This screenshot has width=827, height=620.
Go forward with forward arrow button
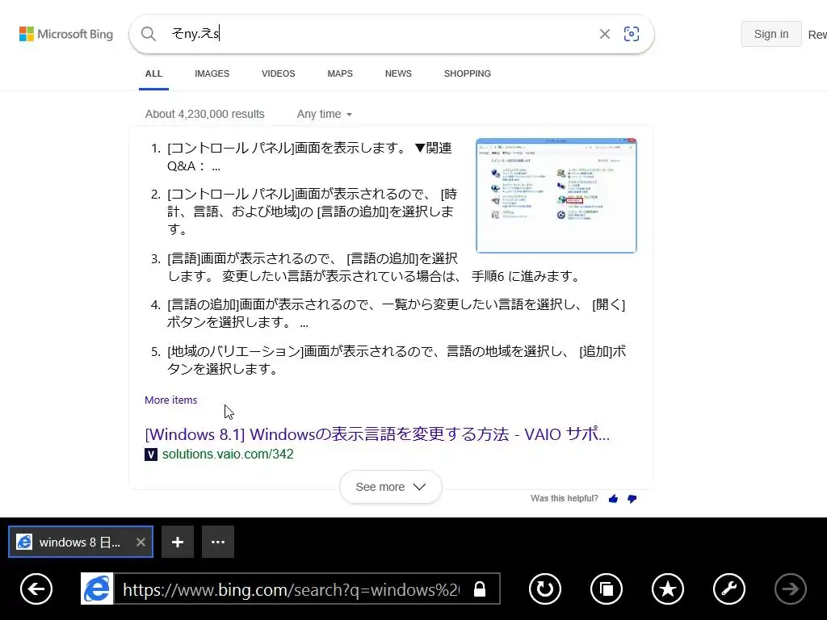tap(790, 589)
